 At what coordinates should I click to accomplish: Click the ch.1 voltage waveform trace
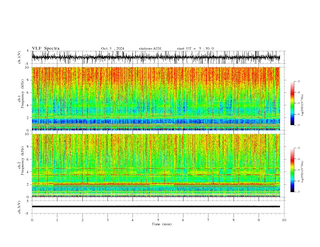coord(156,57)
